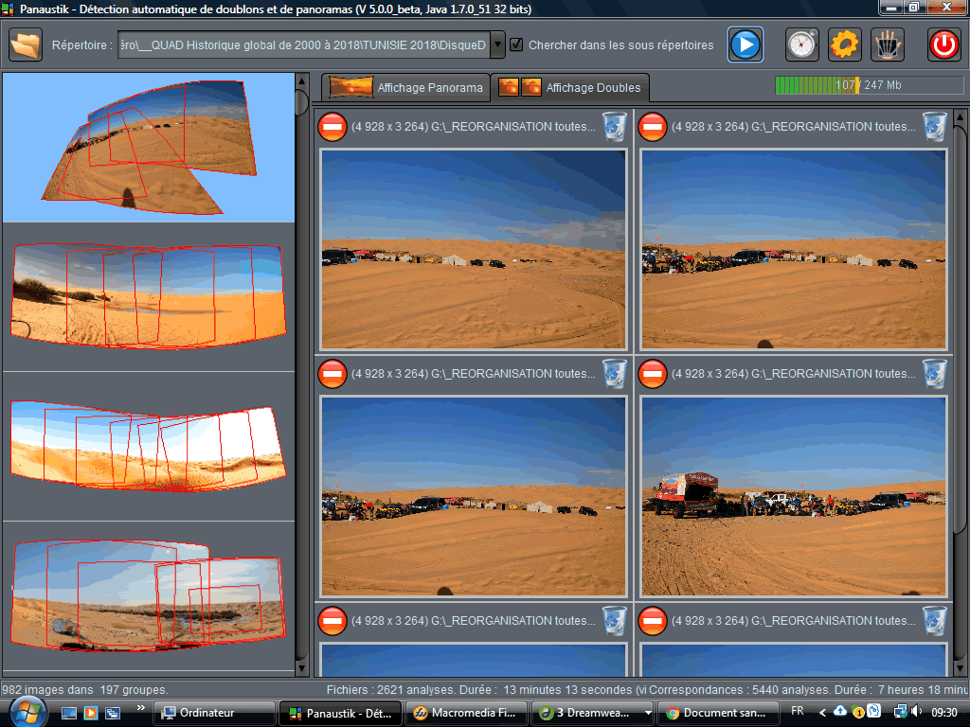Select the first panorama thumbnail with blue background
Image resolution: width=970 pixels, height=727 pixels.
149,147
